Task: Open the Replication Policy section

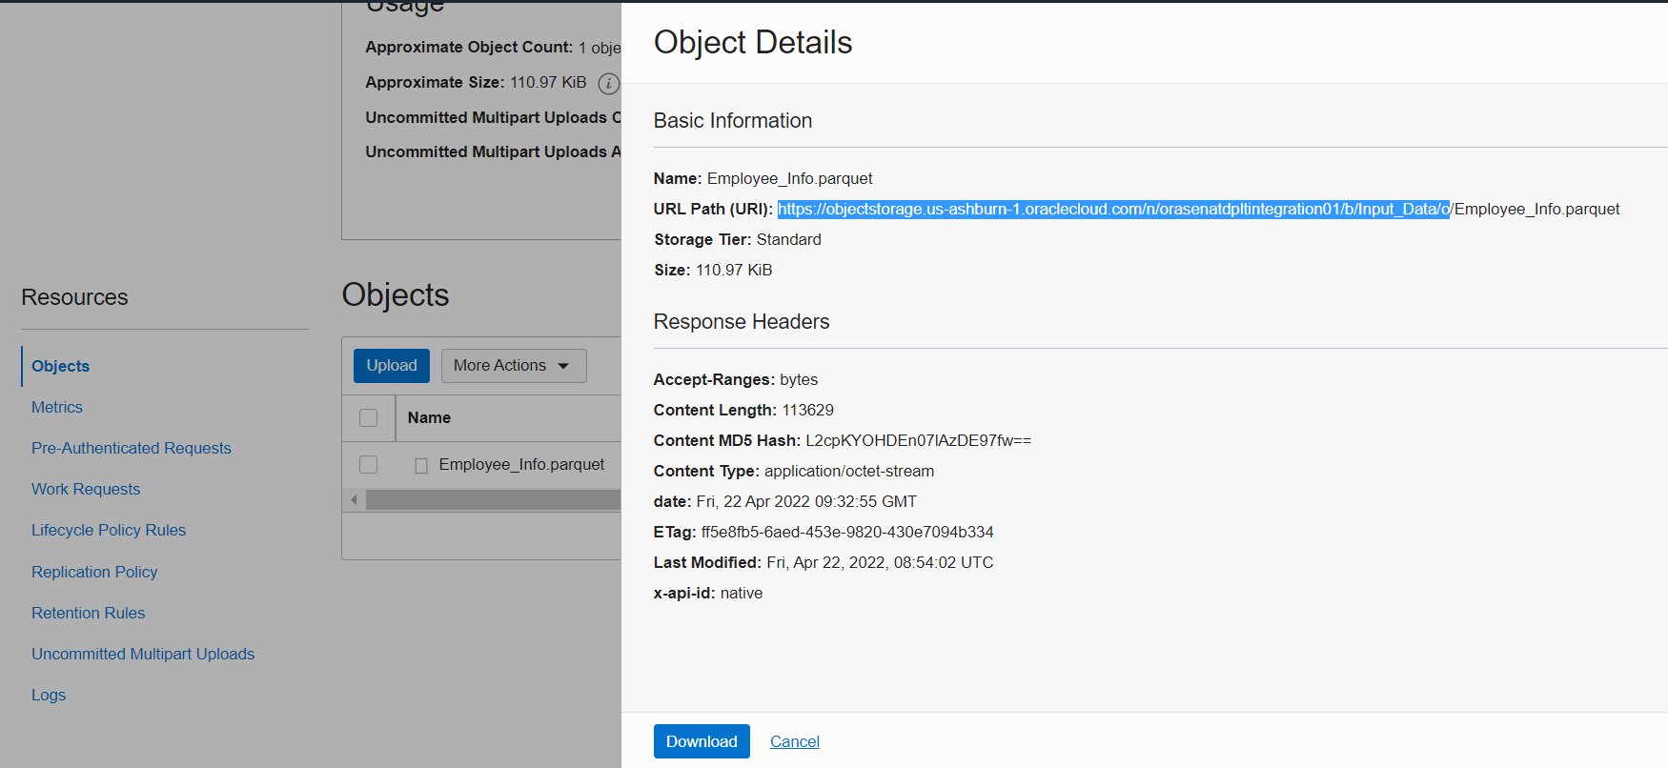Action: point(94,572)
